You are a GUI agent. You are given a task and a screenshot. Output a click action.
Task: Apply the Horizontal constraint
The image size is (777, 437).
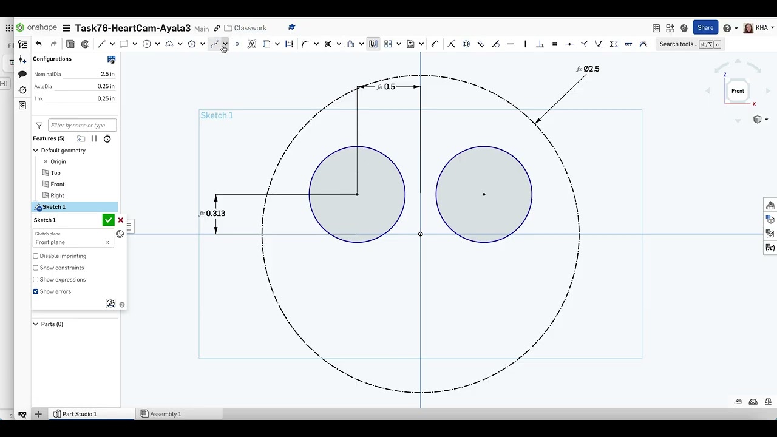pos(511,44)
